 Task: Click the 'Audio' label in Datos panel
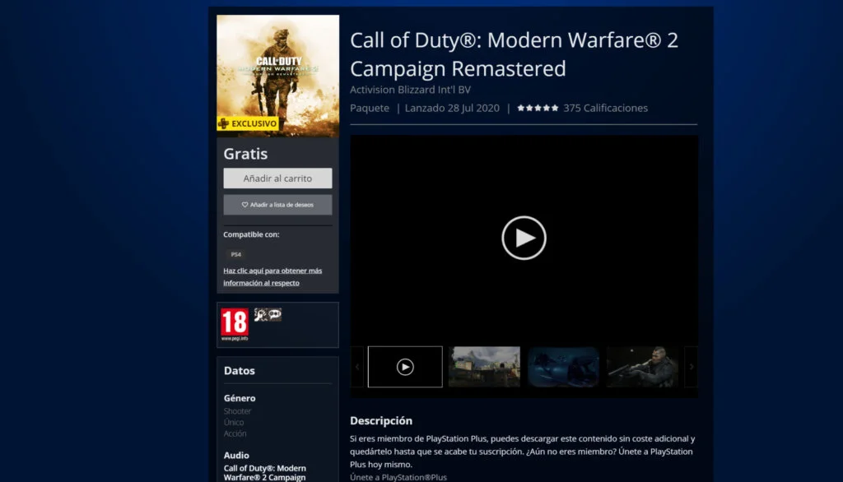pyautogui.click(x=236, y=455)
